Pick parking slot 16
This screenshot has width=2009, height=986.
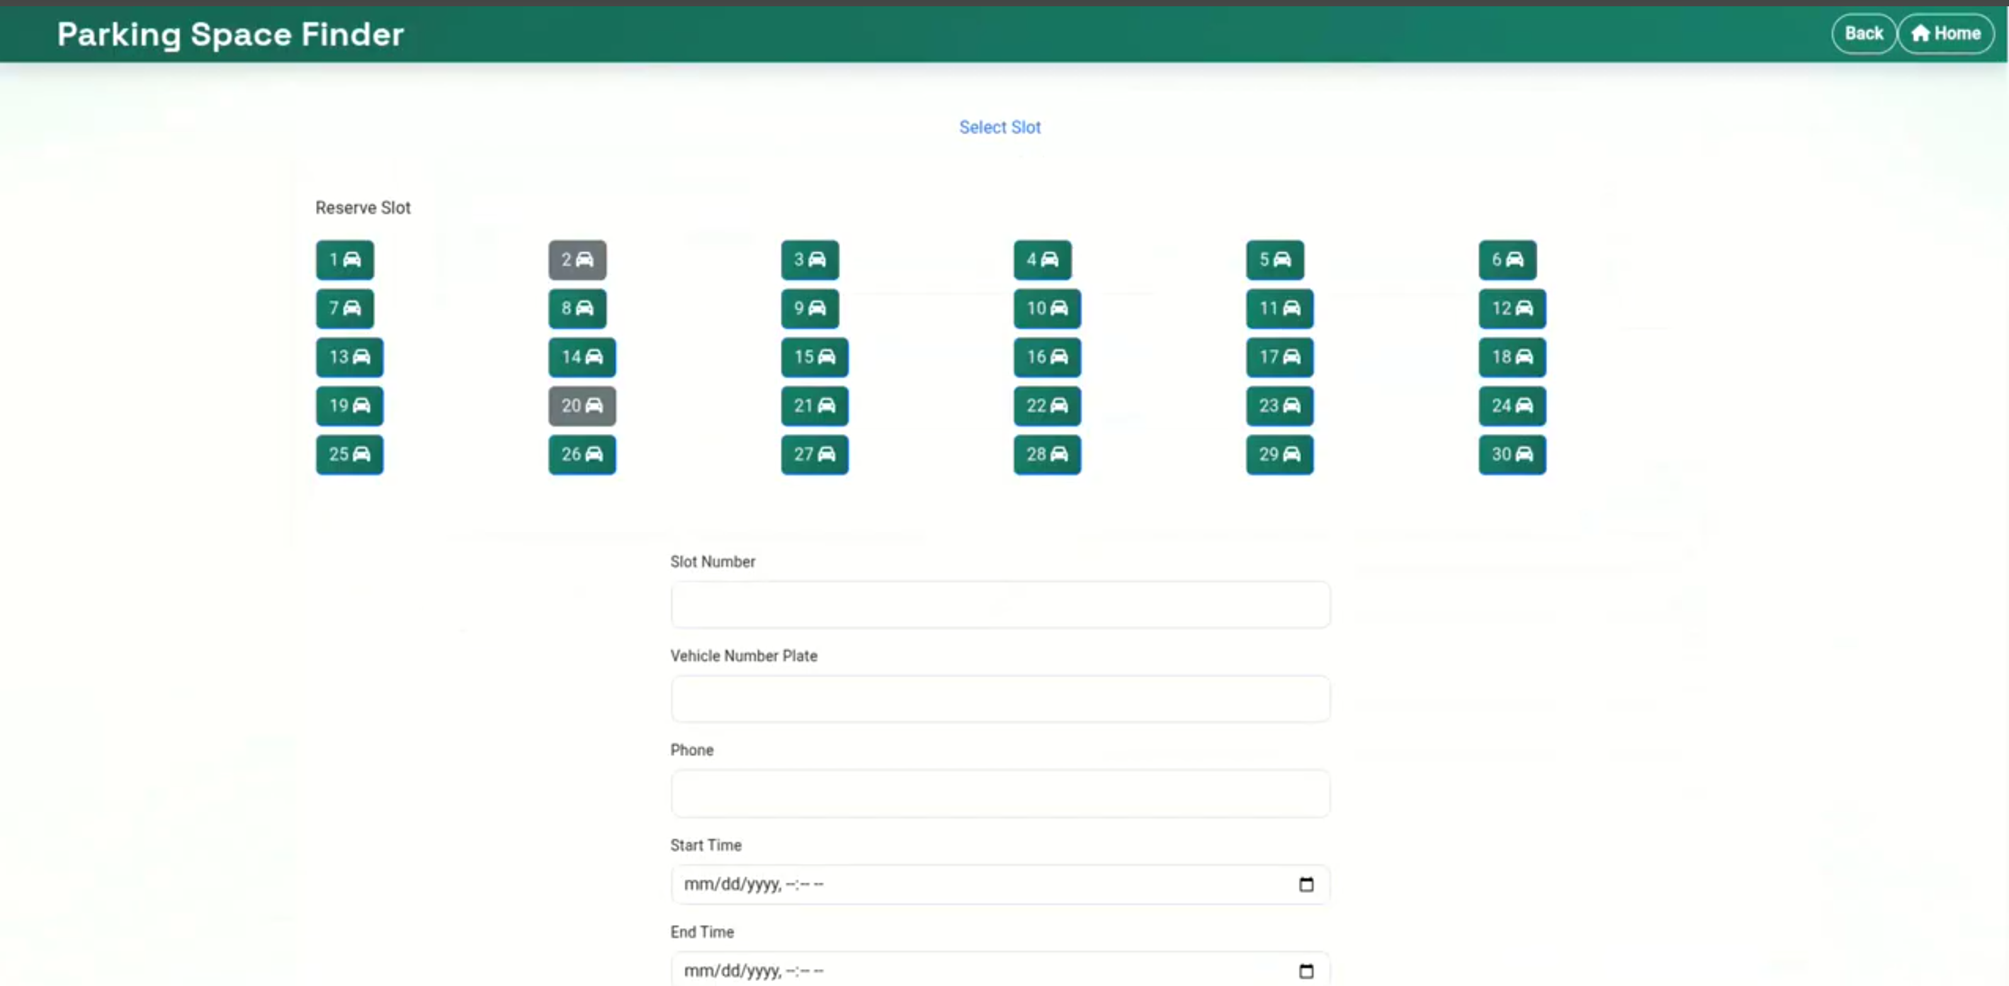tap(1046, 357)
